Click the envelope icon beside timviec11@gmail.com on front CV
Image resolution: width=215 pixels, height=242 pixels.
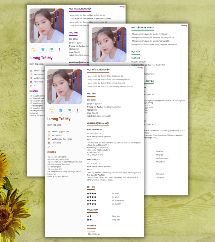tap(49, 132)
